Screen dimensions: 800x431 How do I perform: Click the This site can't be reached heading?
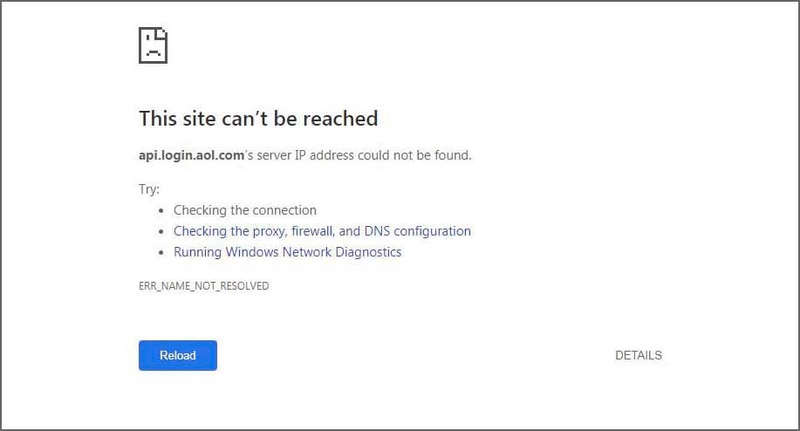click(258, 119)
